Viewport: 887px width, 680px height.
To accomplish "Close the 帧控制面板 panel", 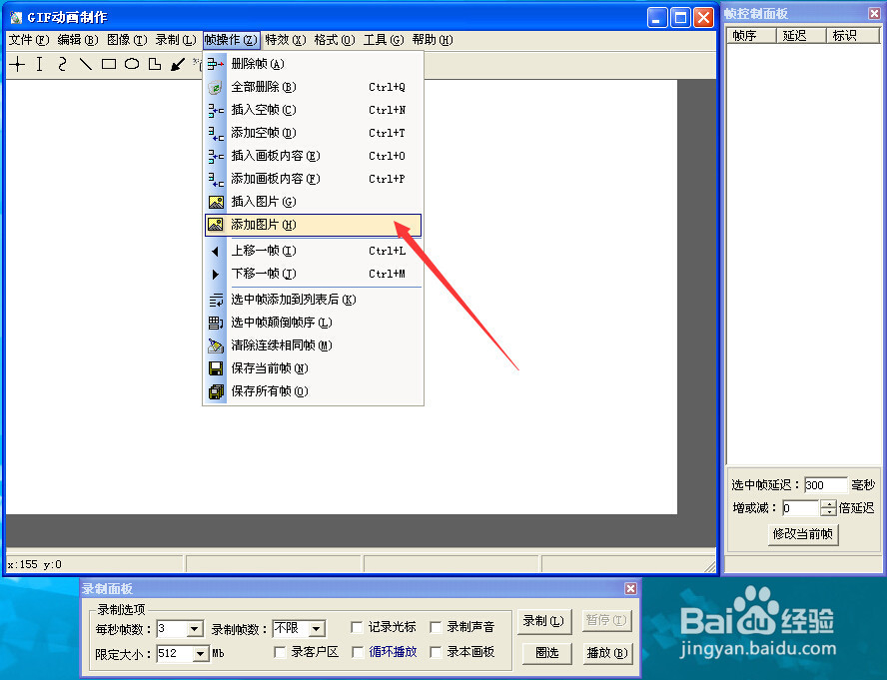I will [x=874, y=13].
